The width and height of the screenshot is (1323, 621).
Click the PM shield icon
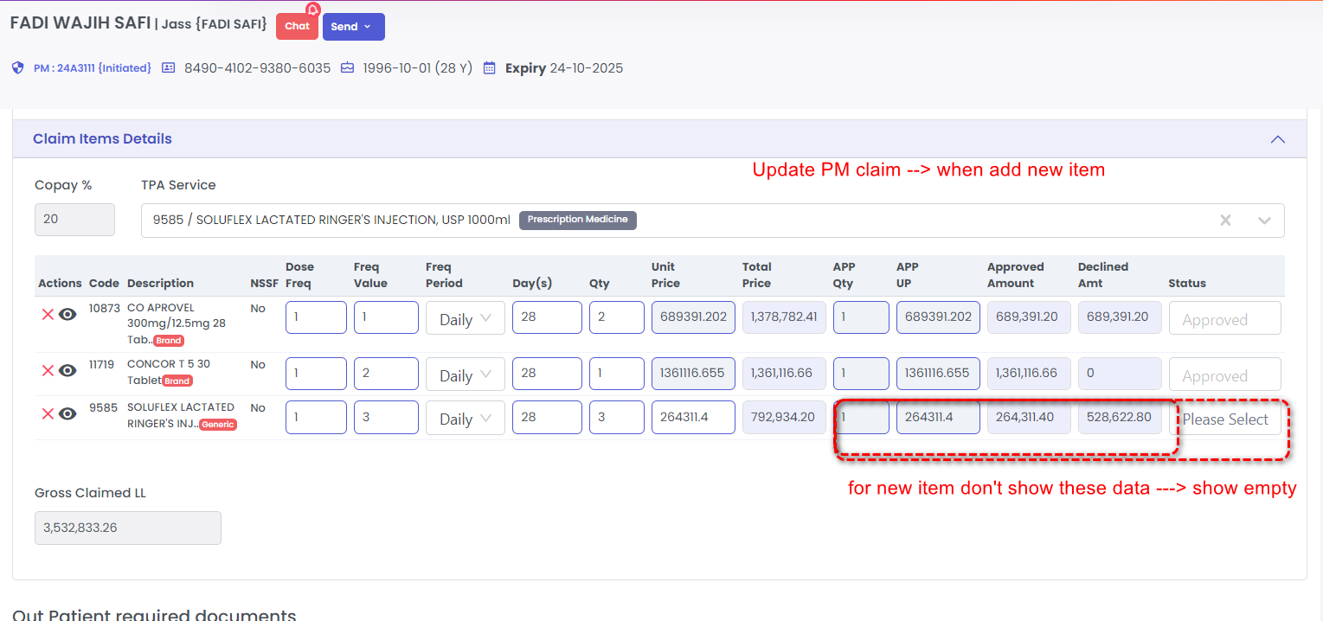[x=18, y=67]
